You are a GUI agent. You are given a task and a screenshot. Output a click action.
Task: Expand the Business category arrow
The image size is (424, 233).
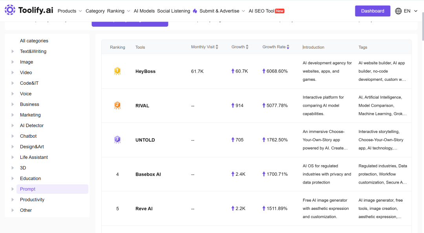(x=13, y=104)
